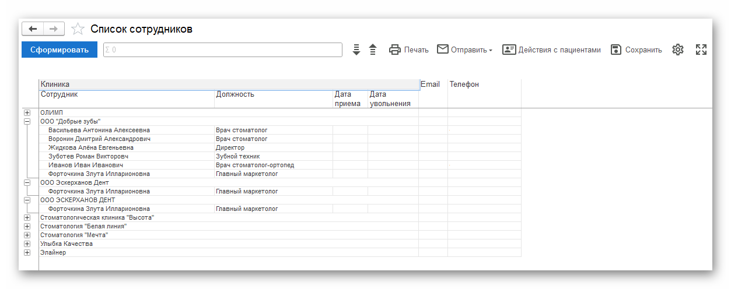Click the forward navigation arrow
This screenshot has height=289, width=731.
[53, 29]
